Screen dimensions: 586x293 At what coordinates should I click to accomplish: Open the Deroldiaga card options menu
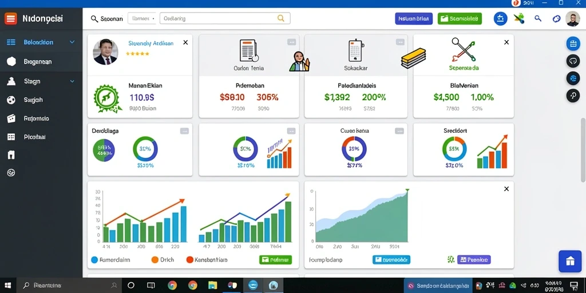click(184, 131)
